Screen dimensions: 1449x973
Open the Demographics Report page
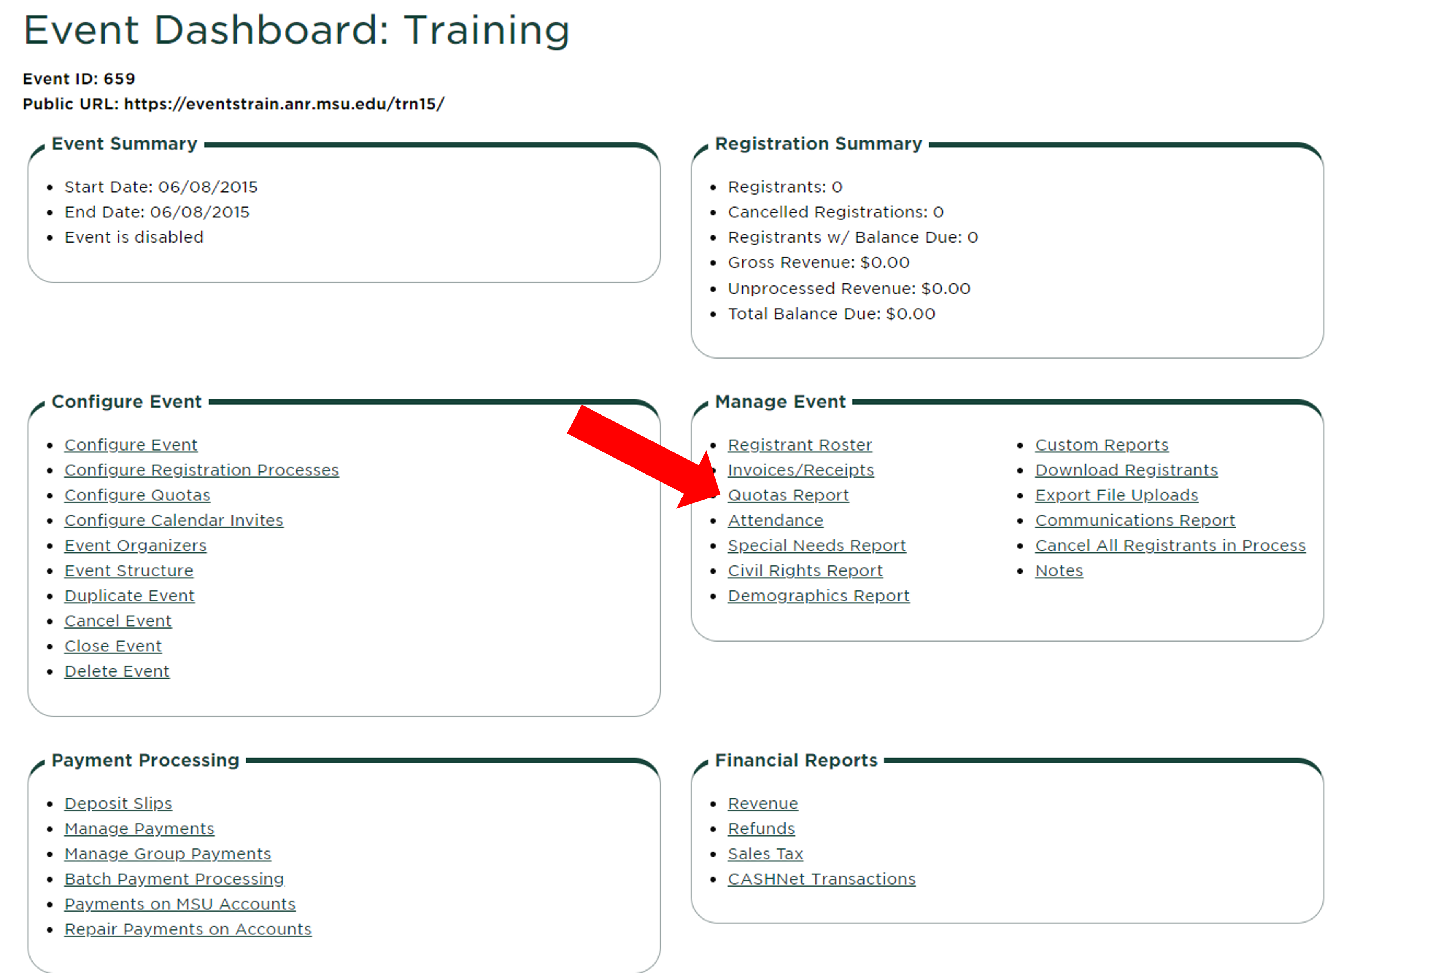coord(818,595)
